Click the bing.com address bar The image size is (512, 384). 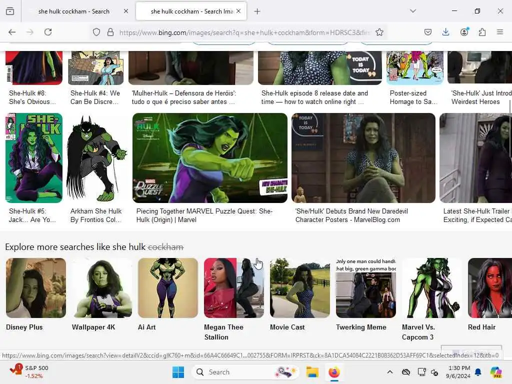(244, 32)
